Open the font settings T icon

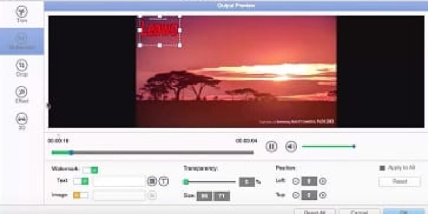pos(164,181)
